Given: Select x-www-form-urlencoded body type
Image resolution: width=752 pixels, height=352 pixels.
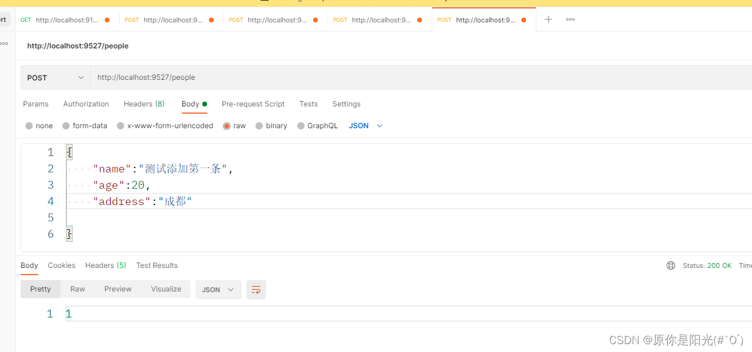Looking at the screenshot, I should [165, 126].
